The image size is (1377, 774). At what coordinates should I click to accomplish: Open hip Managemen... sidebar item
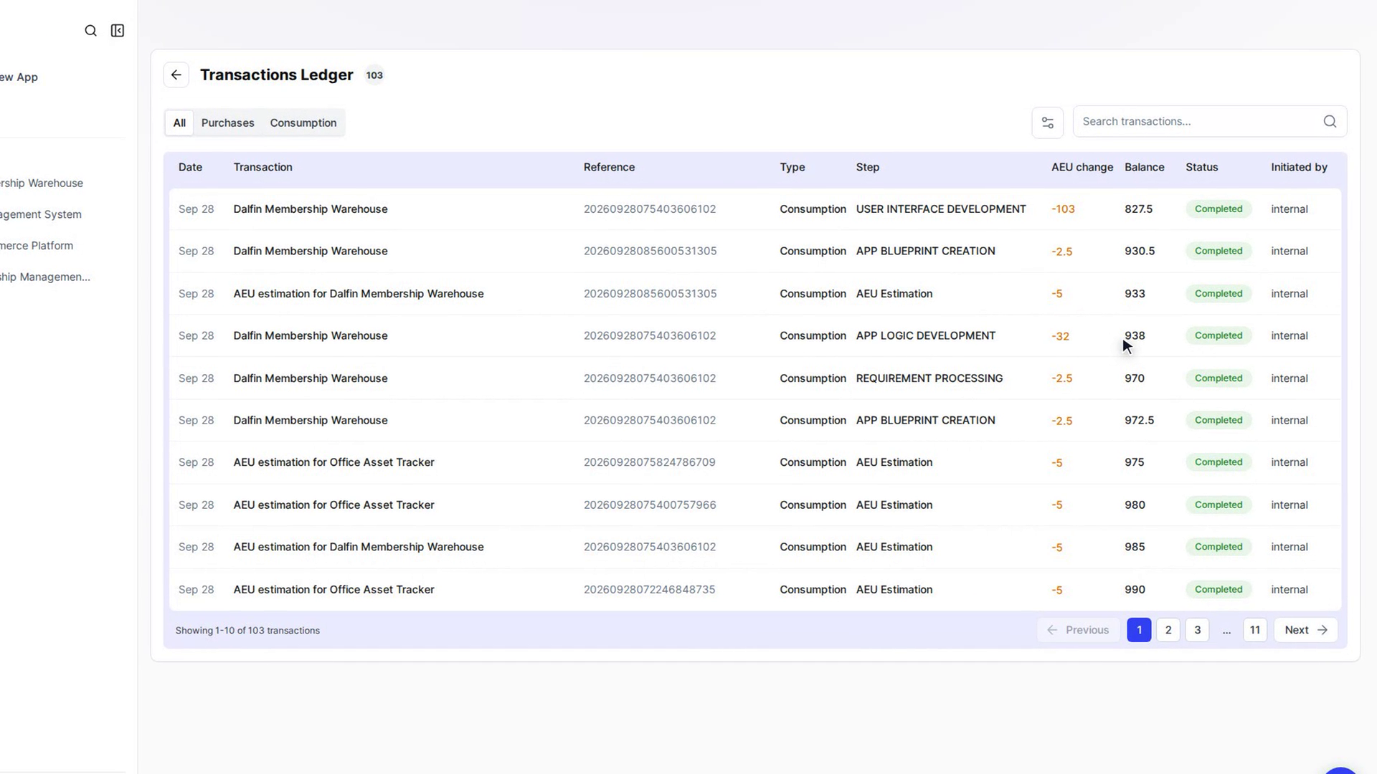pyautogui.click(x=45, y=277)
